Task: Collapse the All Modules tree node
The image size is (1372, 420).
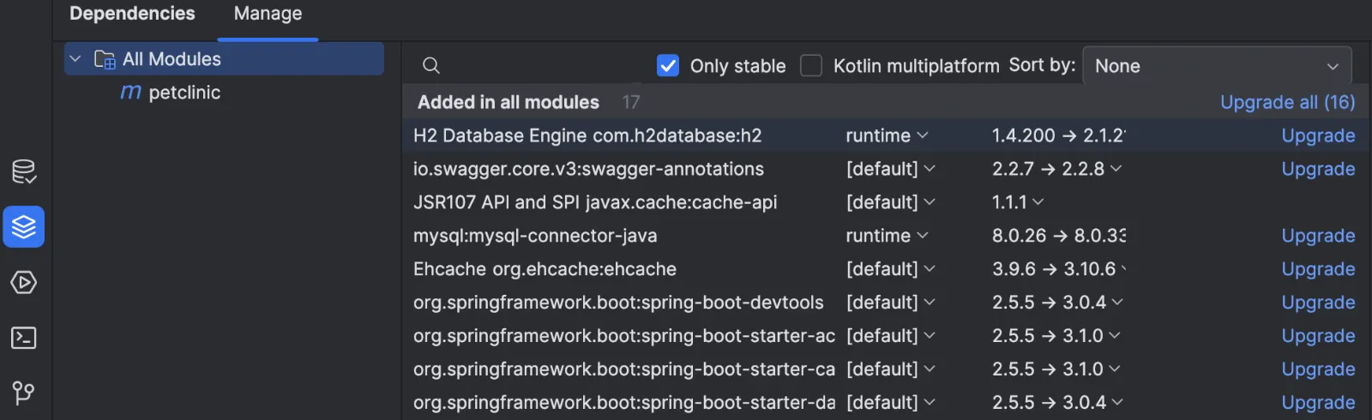Action: 75,59
